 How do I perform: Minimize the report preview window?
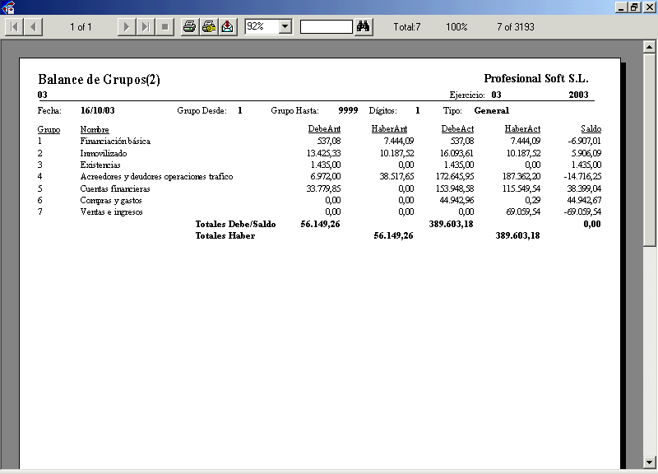tap(620, 7)
